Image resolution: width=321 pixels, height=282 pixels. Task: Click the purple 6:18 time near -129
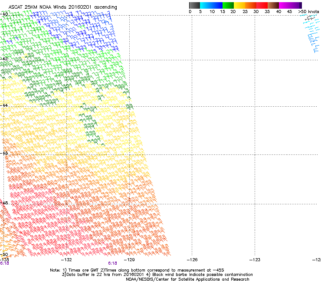pyautogui.click(x=113, y=263)
